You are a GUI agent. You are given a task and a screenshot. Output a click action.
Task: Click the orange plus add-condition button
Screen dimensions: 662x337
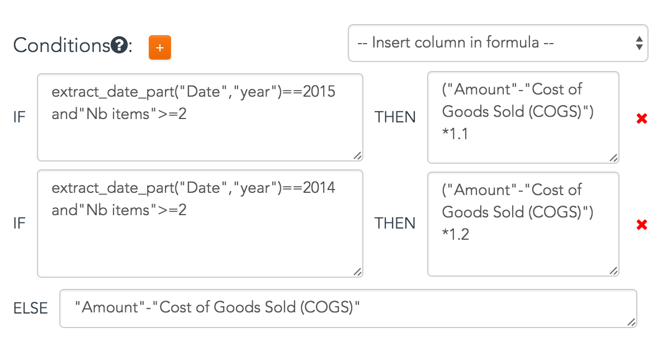pos(159,48)
